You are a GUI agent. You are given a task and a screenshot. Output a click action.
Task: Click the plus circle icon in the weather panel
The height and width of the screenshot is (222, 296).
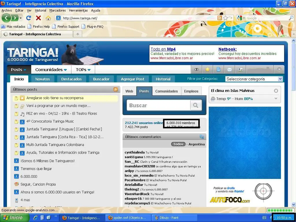point(276,91)
